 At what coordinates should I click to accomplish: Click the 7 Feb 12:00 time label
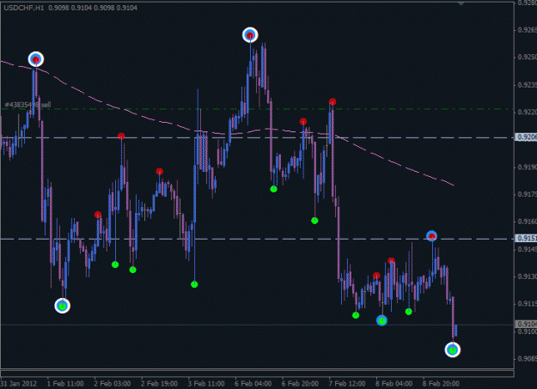coord(347,384)
